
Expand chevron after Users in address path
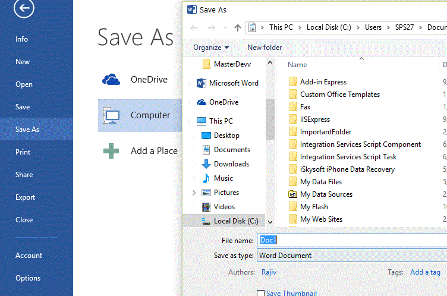pyautogui.click(x=388, y=28)
